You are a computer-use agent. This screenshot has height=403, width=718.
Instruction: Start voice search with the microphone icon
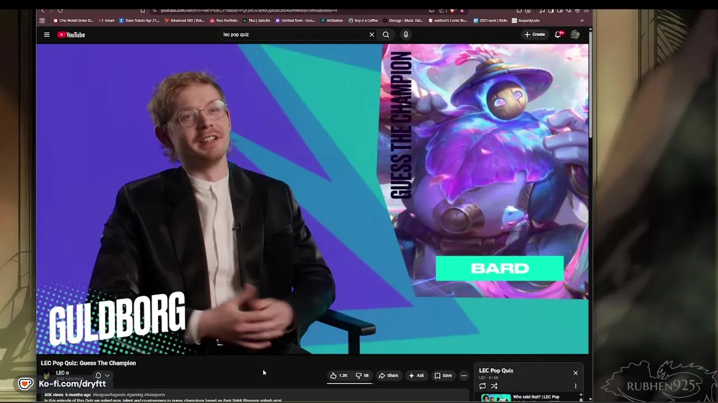tap(406, 35)
